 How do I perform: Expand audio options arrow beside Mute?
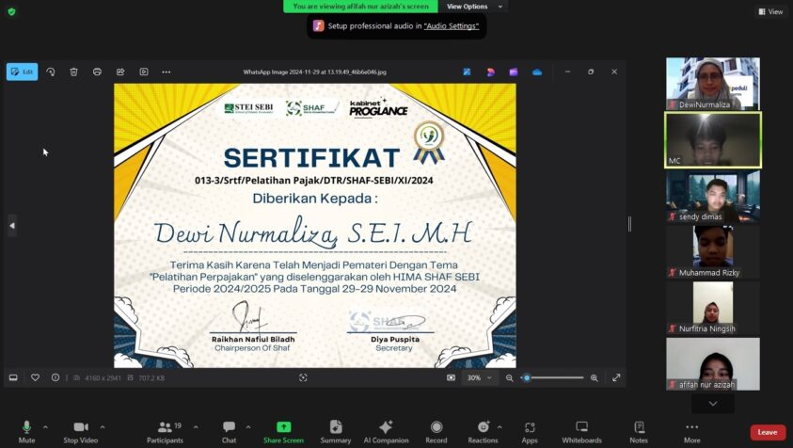click(x=45, y=426)
